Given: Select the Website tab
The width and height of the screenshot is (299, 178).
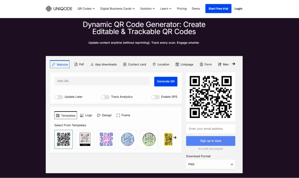Looking at the screenshot, I should click(60, 64).
